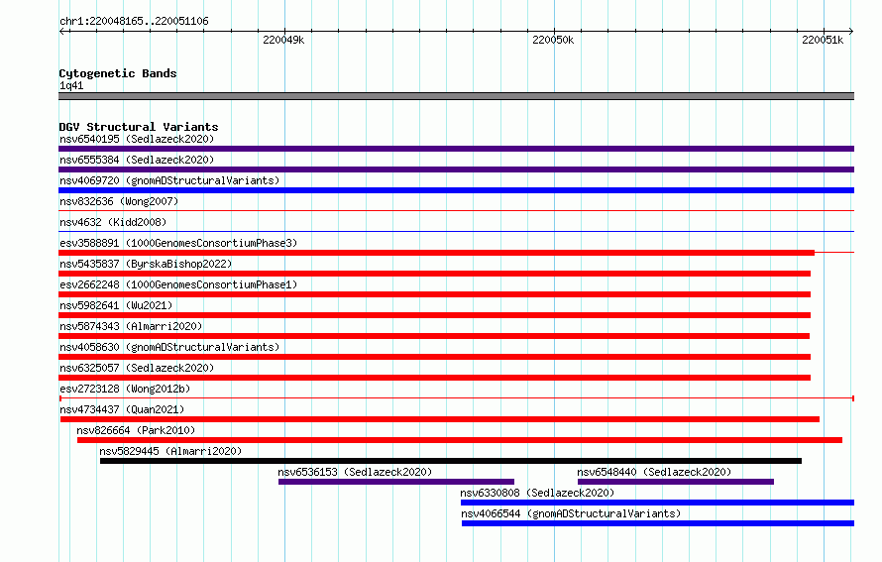Click the thin red line for nsv832636
Image resolution: width=882 pixels, height=562 pixels.
(x=456, y=210)
